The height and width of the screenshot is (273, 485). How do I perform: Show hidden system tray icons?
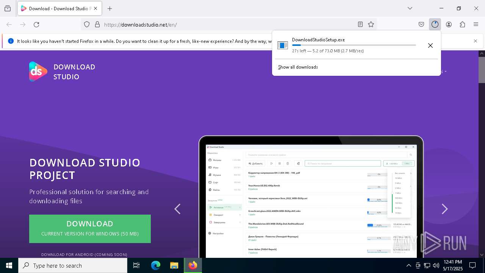(x=408, y=265)
